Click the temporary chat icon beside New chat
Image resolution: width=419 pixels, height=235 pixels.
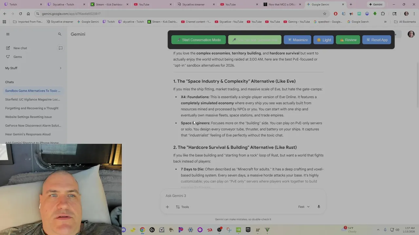[x=61, y=48]
